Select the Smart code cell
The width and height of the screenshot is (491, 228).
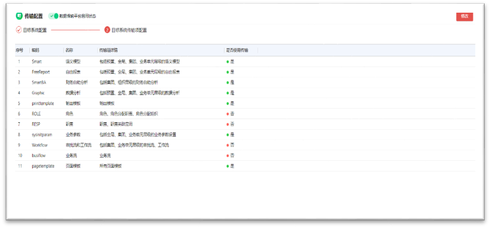point(37,62)
